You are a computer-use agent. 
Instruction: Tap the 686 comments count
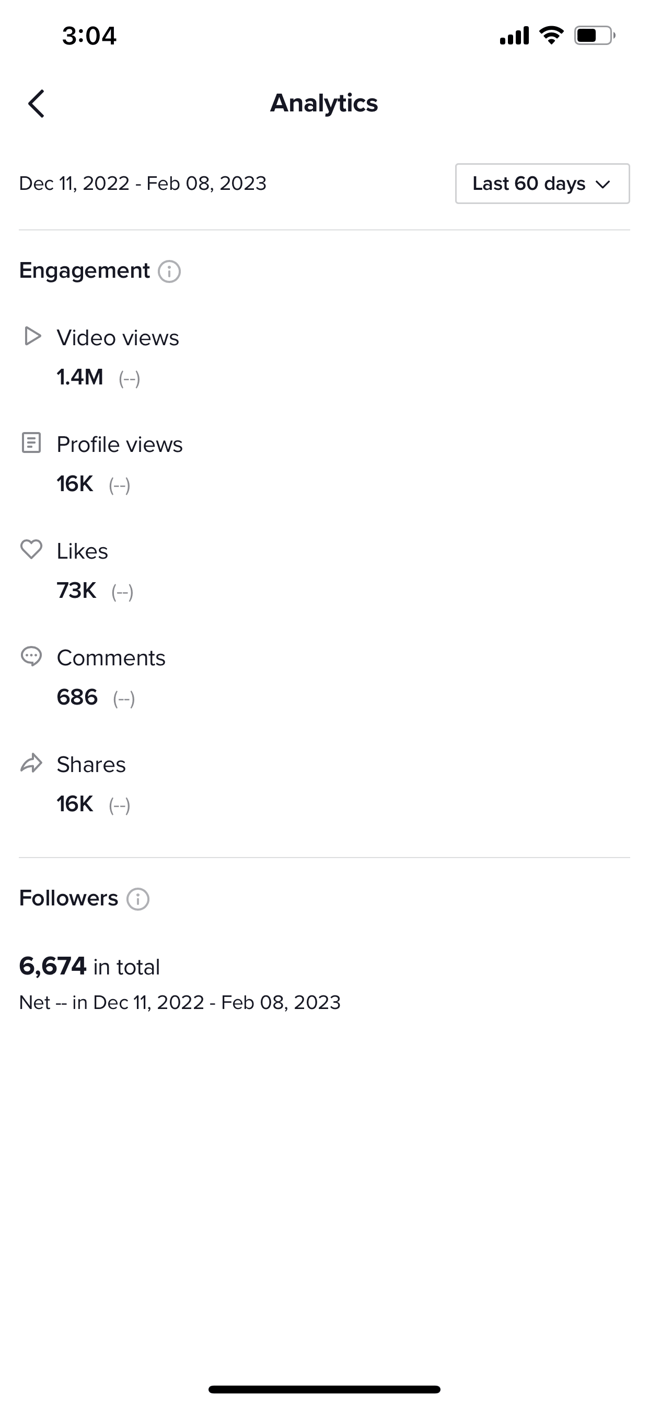tap(77, 697)
